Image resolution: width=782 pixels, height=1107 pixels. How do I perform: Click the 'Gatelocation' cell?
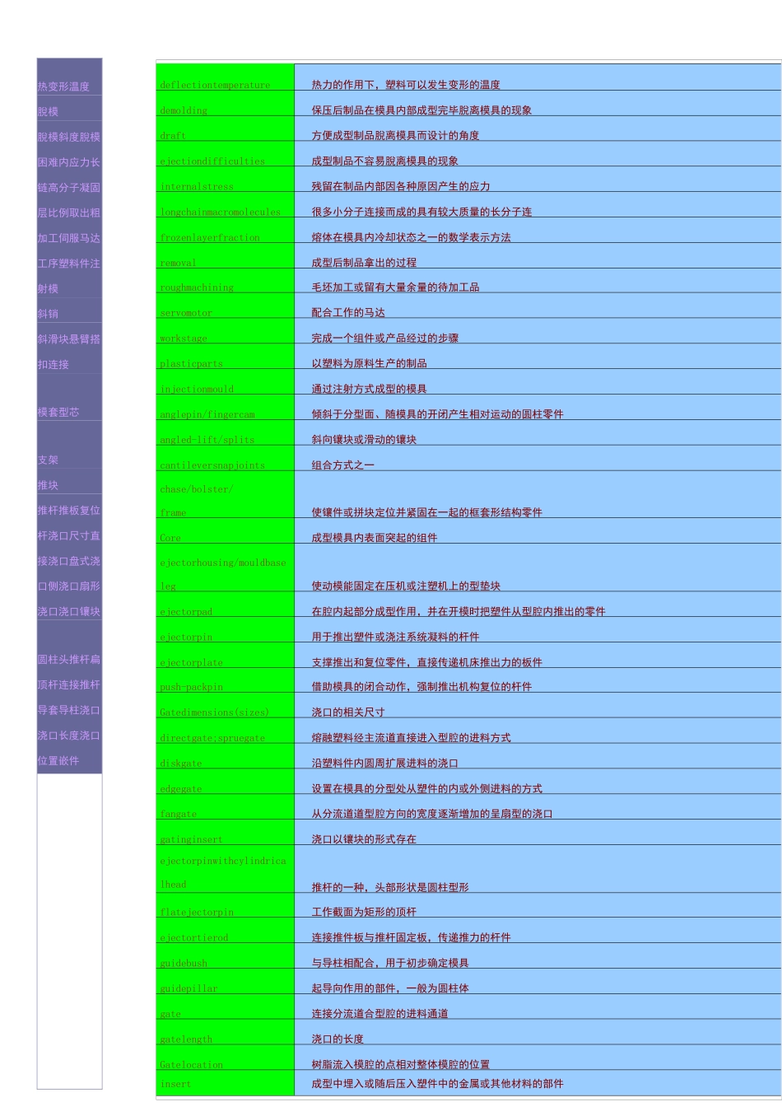click(x=225, y=1058)
